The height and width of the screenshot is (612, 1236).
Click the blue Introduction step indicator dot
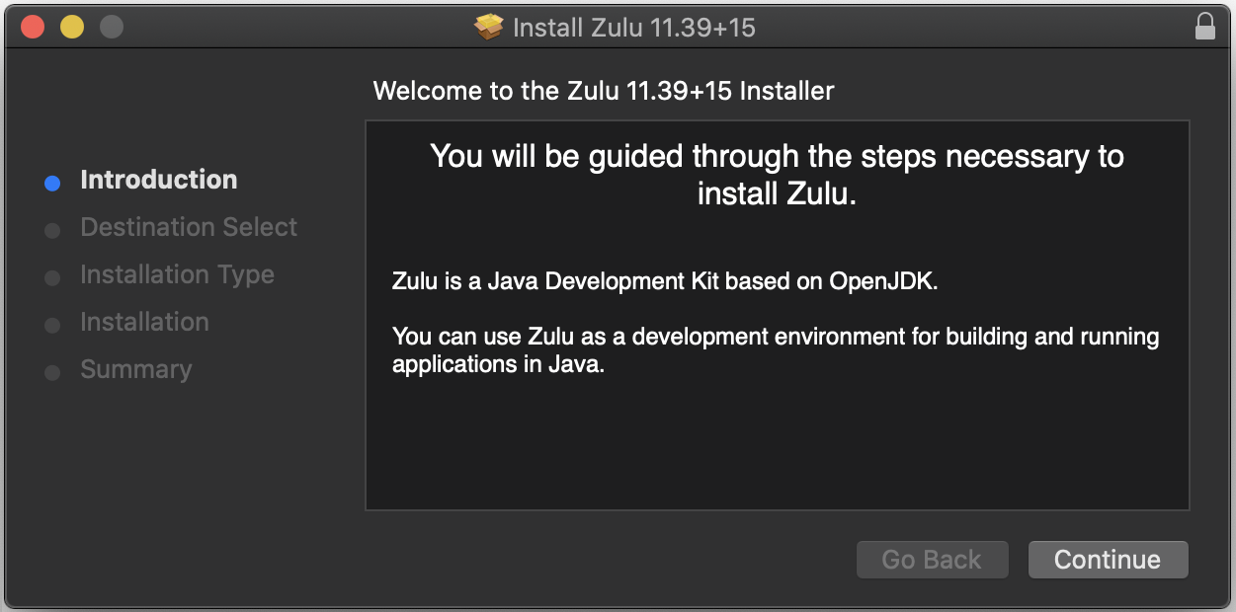click(x=51, y=182)
